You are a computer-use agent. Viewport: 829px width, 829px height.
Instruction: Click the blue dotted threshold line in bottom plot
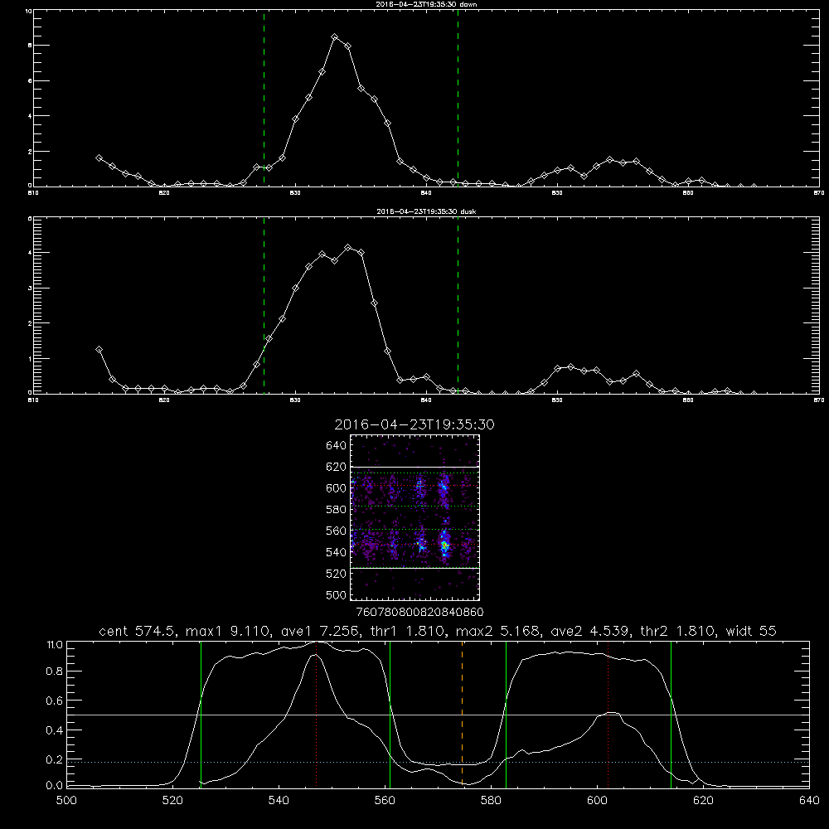[438, 762]
